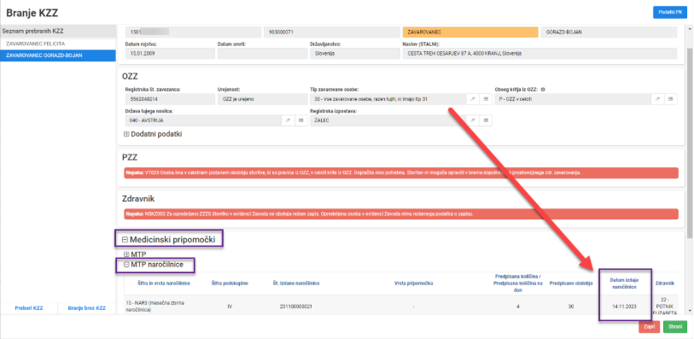The height and width of the screenshot is (339, 694).
Task: Click cell 15 - NAR3 mesečna zbirna naročilnica
Action: pos(155,307)
